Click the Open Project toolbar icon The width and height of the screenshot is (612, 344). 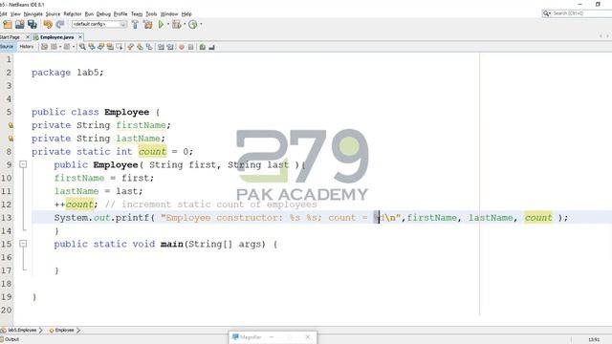click(19, 24)
